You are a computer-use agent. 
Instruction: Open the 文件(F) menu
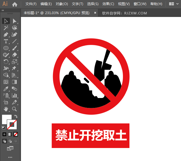click(31, 4)
